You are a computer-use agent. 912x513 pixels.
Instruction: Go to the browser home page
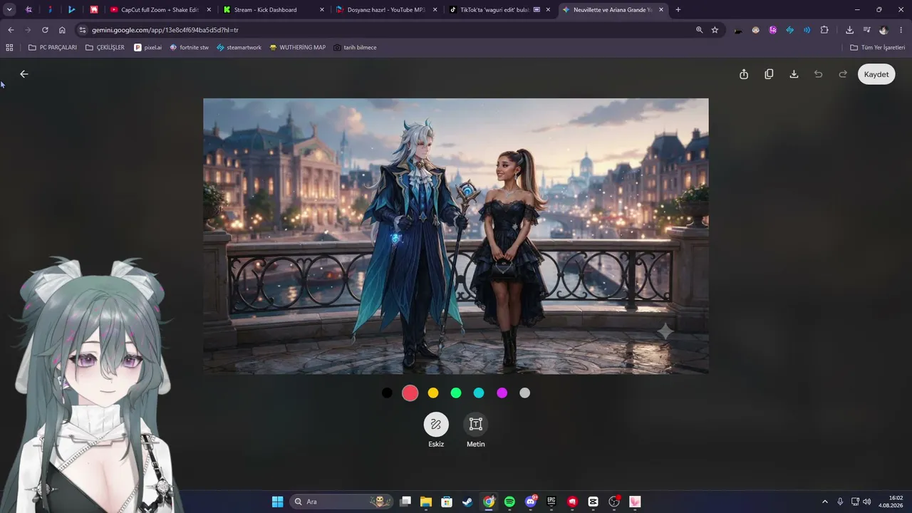tap(62, 30)
